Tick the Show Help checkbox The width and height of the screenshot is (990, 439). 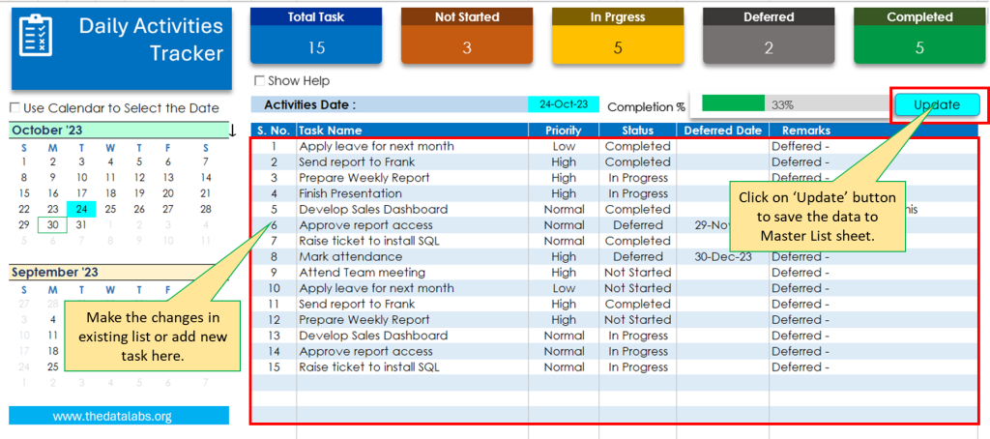[258, 81]
